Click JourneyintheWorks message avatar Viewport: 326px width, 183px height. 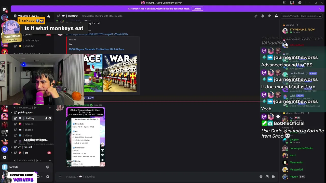(60, 107)
